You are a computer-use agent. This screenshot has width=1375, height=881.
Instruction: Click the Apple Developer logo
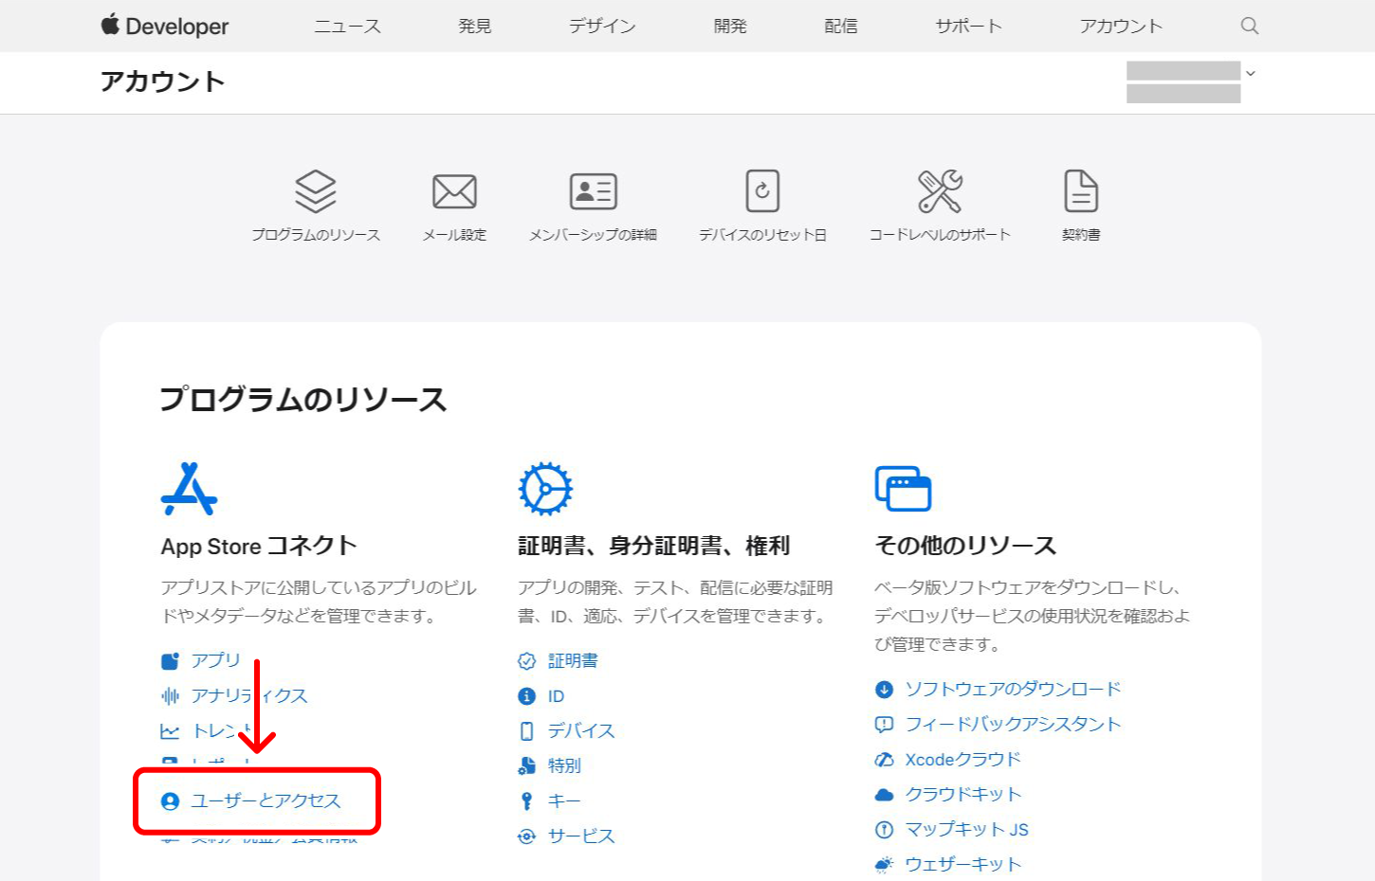coord(165,27)
